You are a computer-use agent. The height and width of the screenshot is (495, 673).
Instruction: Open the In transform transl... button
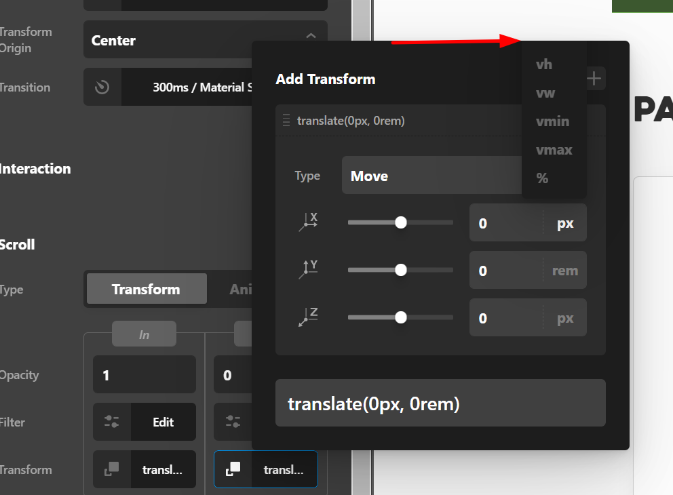coord(163,470)
